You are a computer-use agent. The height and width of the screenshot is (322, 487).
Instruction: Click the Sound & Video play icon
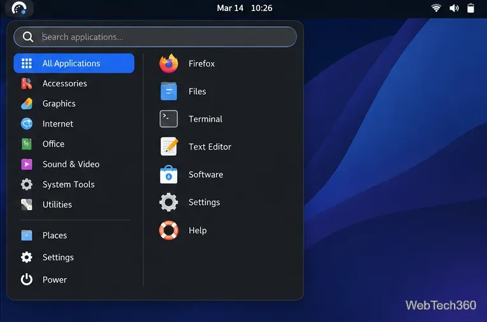pos(27,164)
